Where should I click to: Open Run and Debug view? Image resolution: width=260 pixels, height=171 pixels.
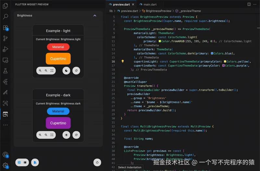coord(5,49)
